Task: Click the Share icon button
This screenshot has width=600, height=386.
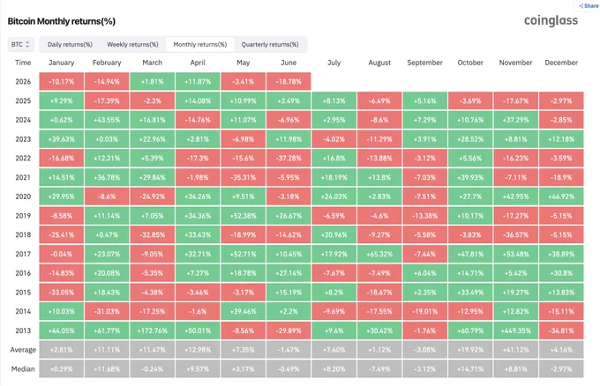Action: pos(588,6)
